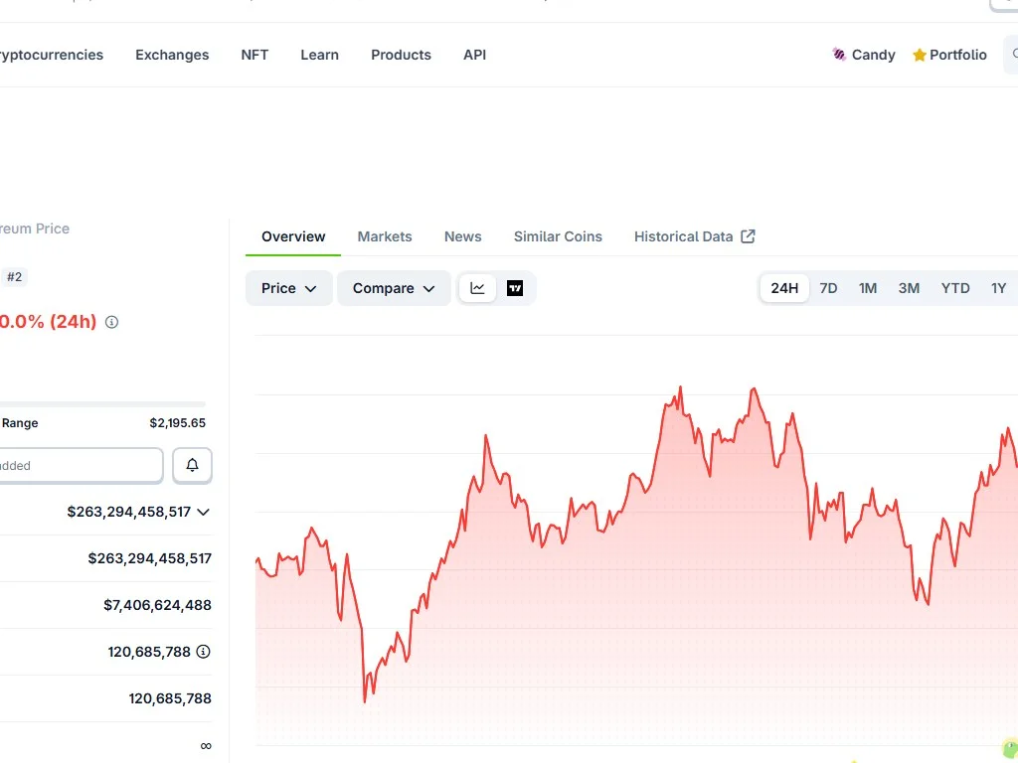Click the alert price input field
This screenshot has width=1018, height=763.
point(81,465)
